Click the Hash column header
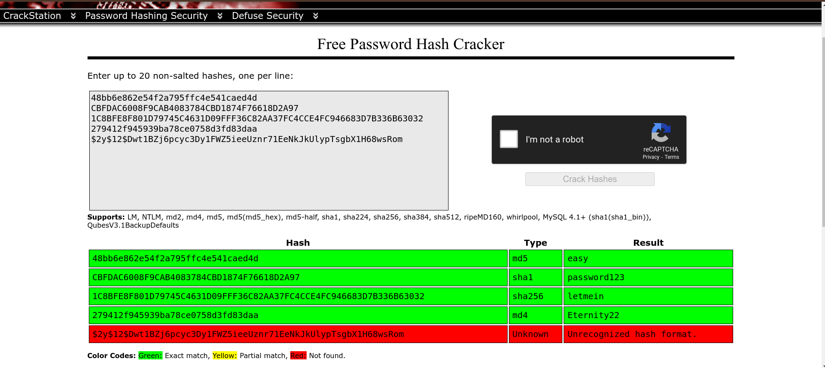Screen dimensions: 825x368 tap(298, 243)
